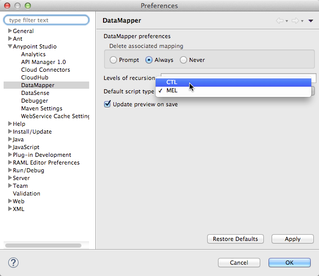Open the DataSense preferences page
Screen dimensions: 319x276
pyautogui.click(x=35, y=93)
